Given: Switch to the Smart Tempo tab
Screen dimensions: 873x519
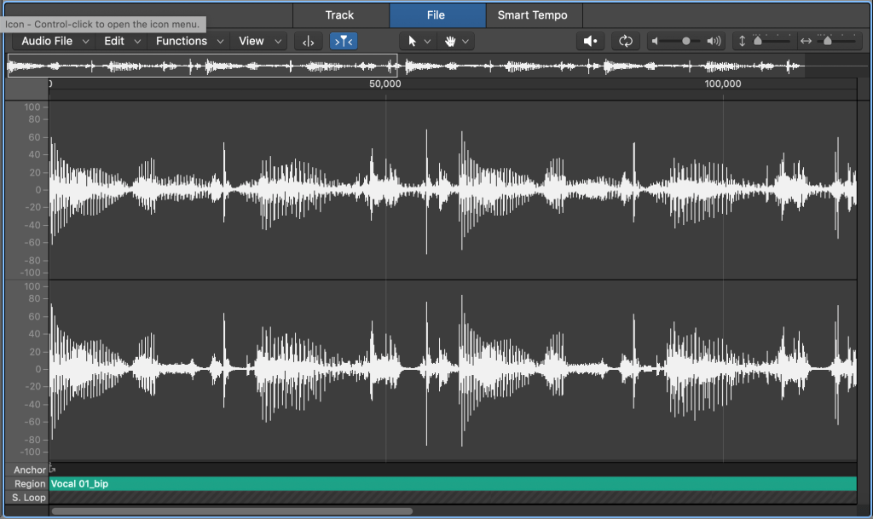Looking at the screenshot, I should point(533,14).
